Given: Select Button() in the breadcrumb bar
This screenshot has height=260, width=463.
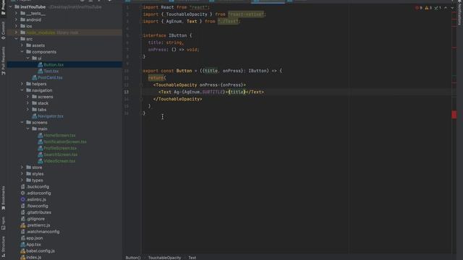Looking at the screenshot, I should pyautogui.click(x=133, y=258).
